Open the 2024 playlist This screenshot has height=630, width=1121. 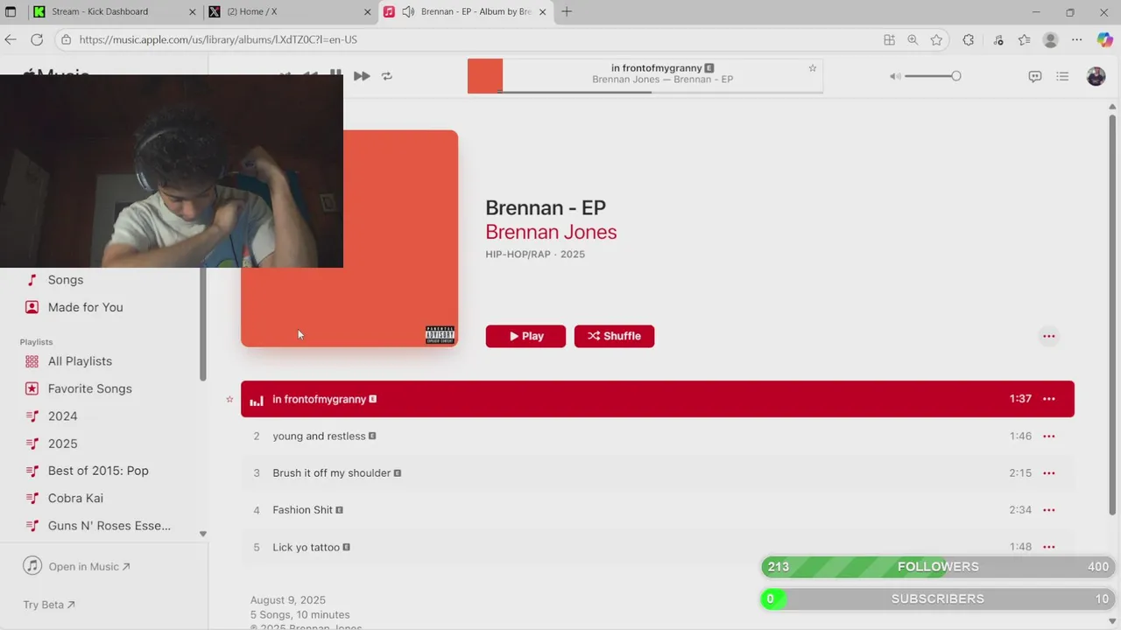[x=62, y=416]
